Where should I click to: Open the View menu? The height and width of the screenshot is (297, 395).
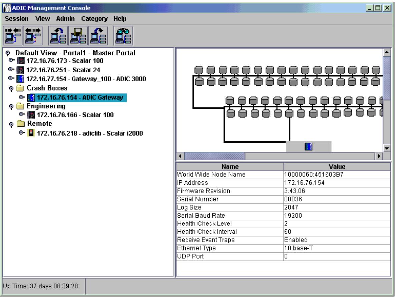pyautogui.click(x=43, y=19)
